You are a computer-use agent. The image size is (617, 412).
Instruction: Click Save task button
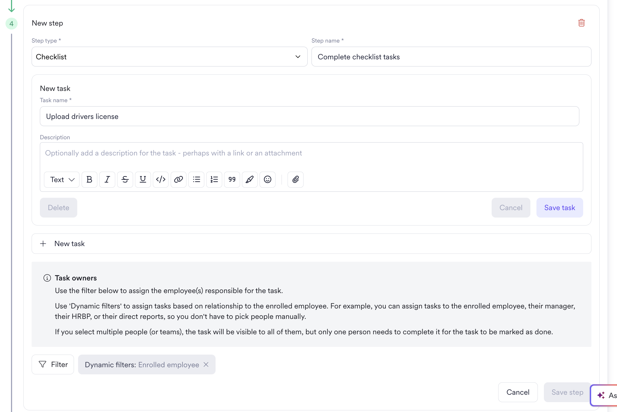pyautogui.click(x=560, y=208)
